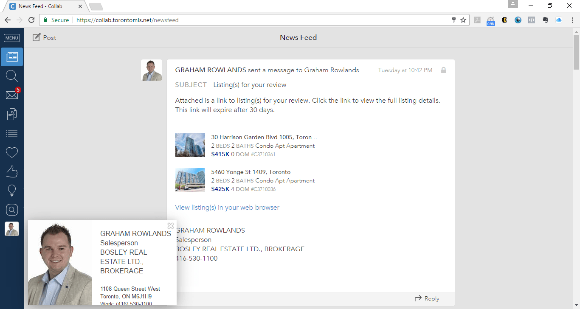Viewport: 580px width, 309px height.
Task: Open View listing(s) in your web browser link
Action: tap(227, 208)
